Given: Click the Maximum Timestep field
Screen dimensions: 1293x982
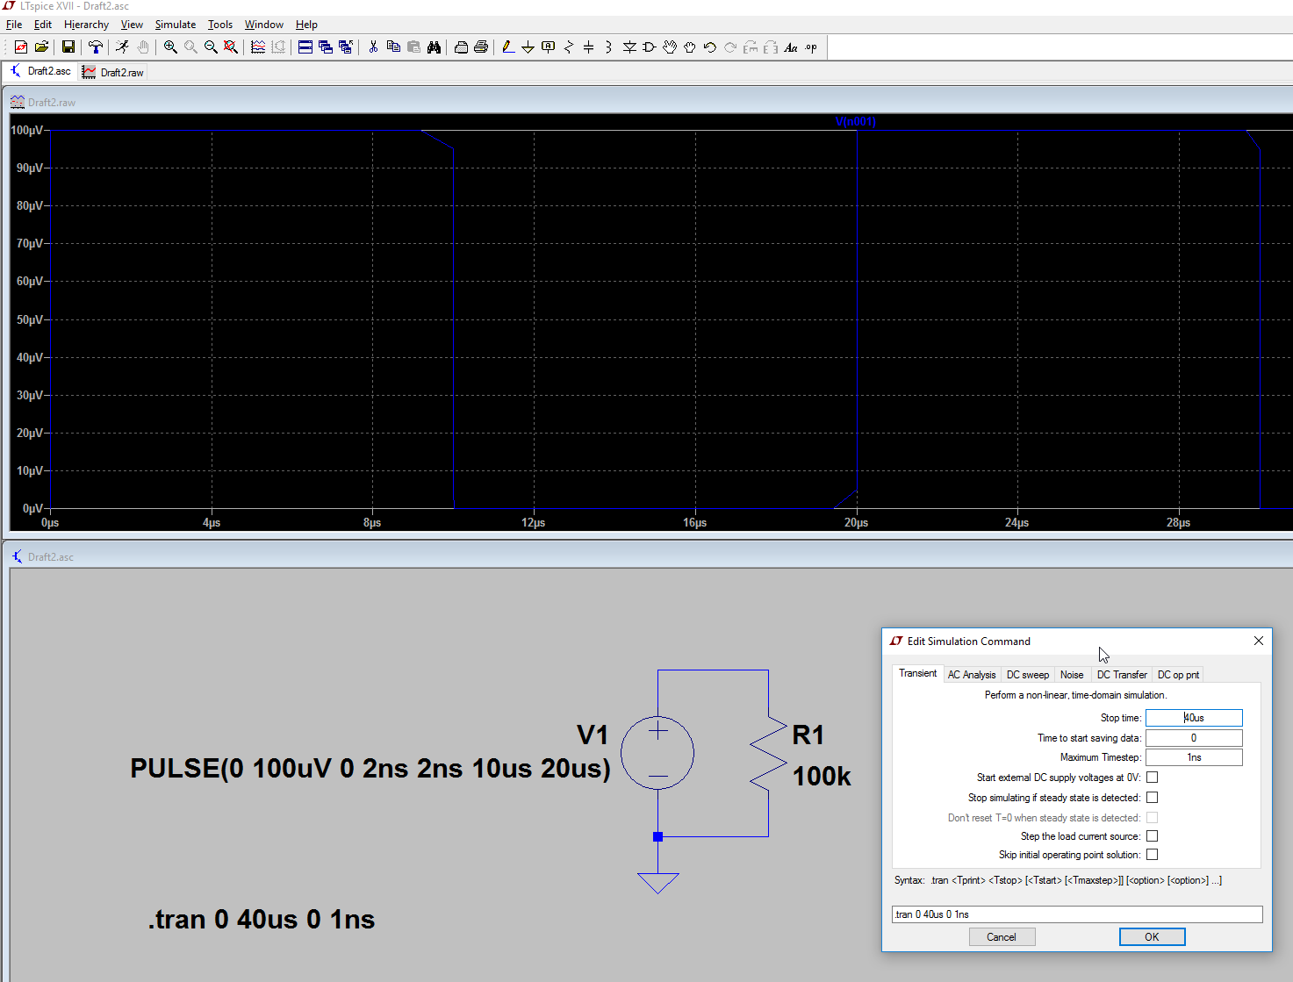Looking at the screenshot, I should [x=1194, y=757].
